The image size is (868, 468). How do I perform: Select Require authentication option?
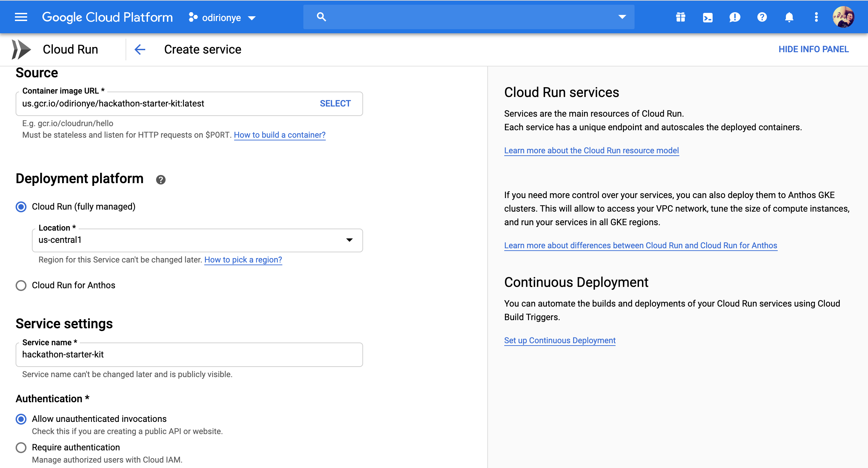(21, 448)
